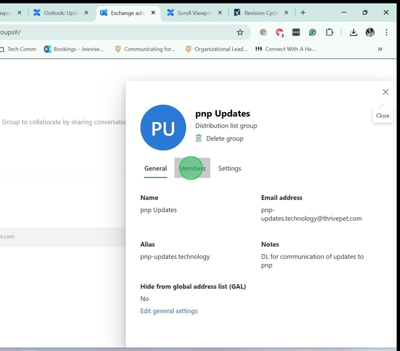400x351 pixels.
Task: Switch to the Settings tab
Action: (230, 168)
